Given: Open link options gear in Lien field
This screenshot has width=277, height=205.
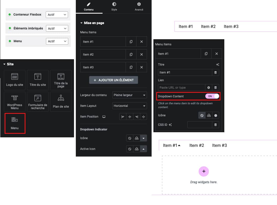Looking at the screenshot, I should click(209, 88).
